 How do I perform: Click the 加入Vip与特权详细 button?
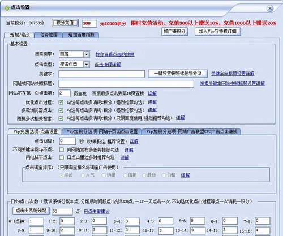pos(218,31)
